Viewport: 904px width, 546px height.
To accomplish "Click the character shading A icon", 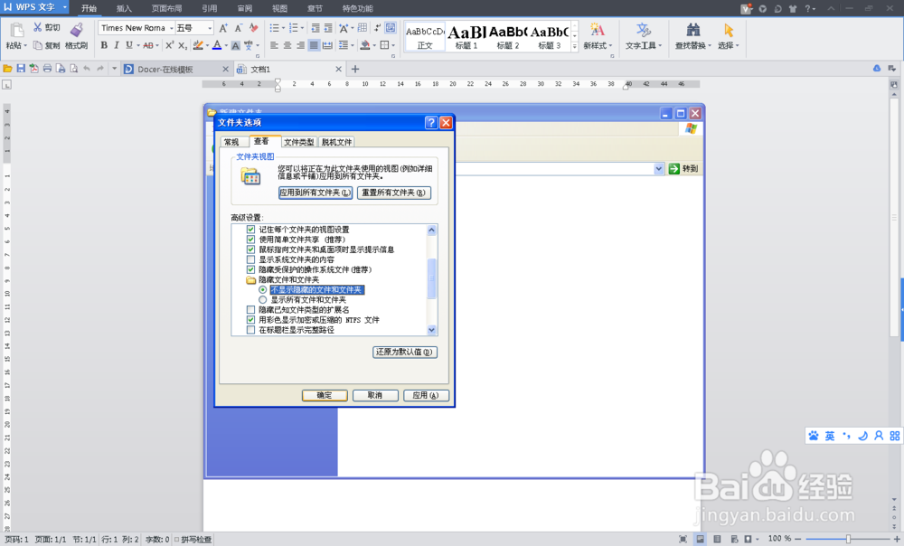I will pyautogui.click(x=236, y=45).
